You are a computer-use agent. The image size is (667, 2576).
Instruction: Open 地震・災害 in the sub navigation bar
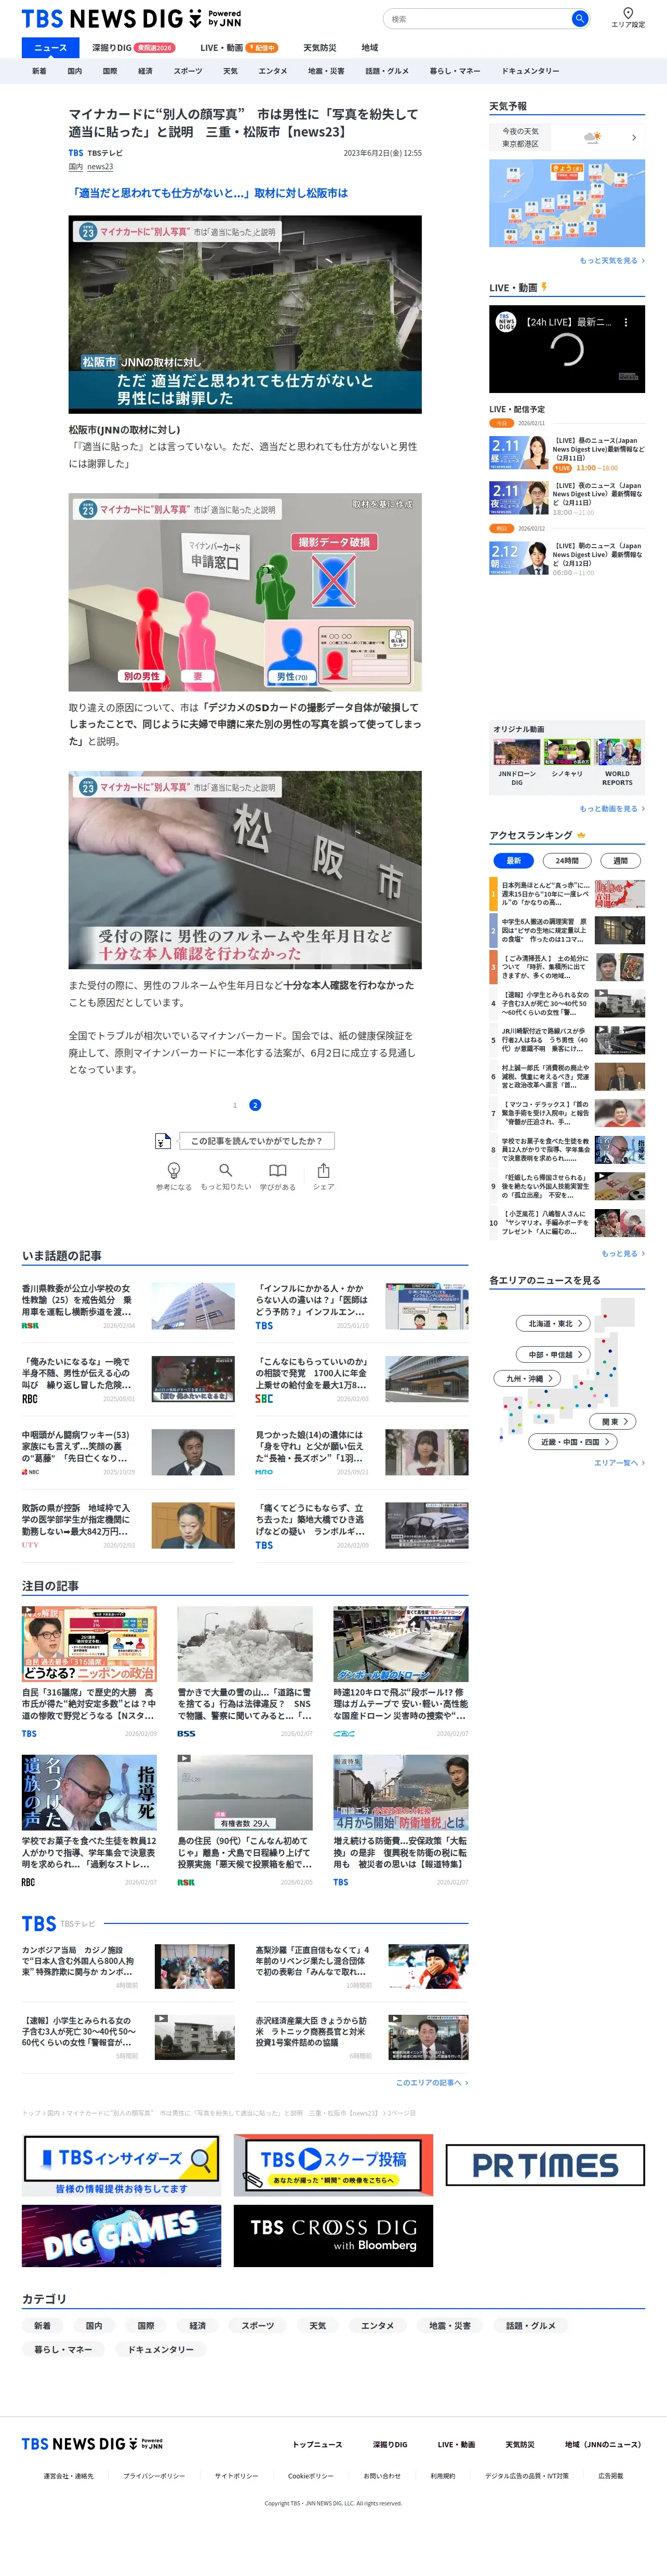[326, 71]
